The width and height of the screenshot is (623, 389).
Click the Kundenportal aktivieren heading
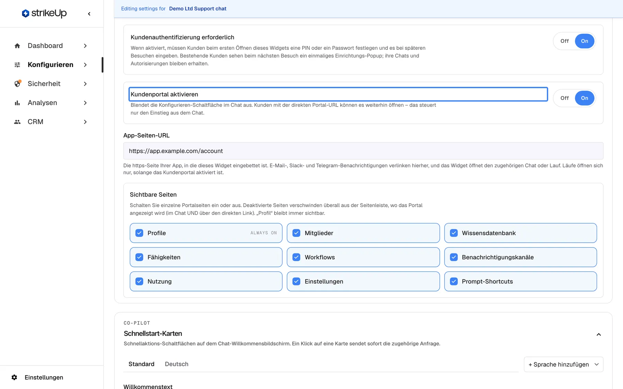coord(164,94)
